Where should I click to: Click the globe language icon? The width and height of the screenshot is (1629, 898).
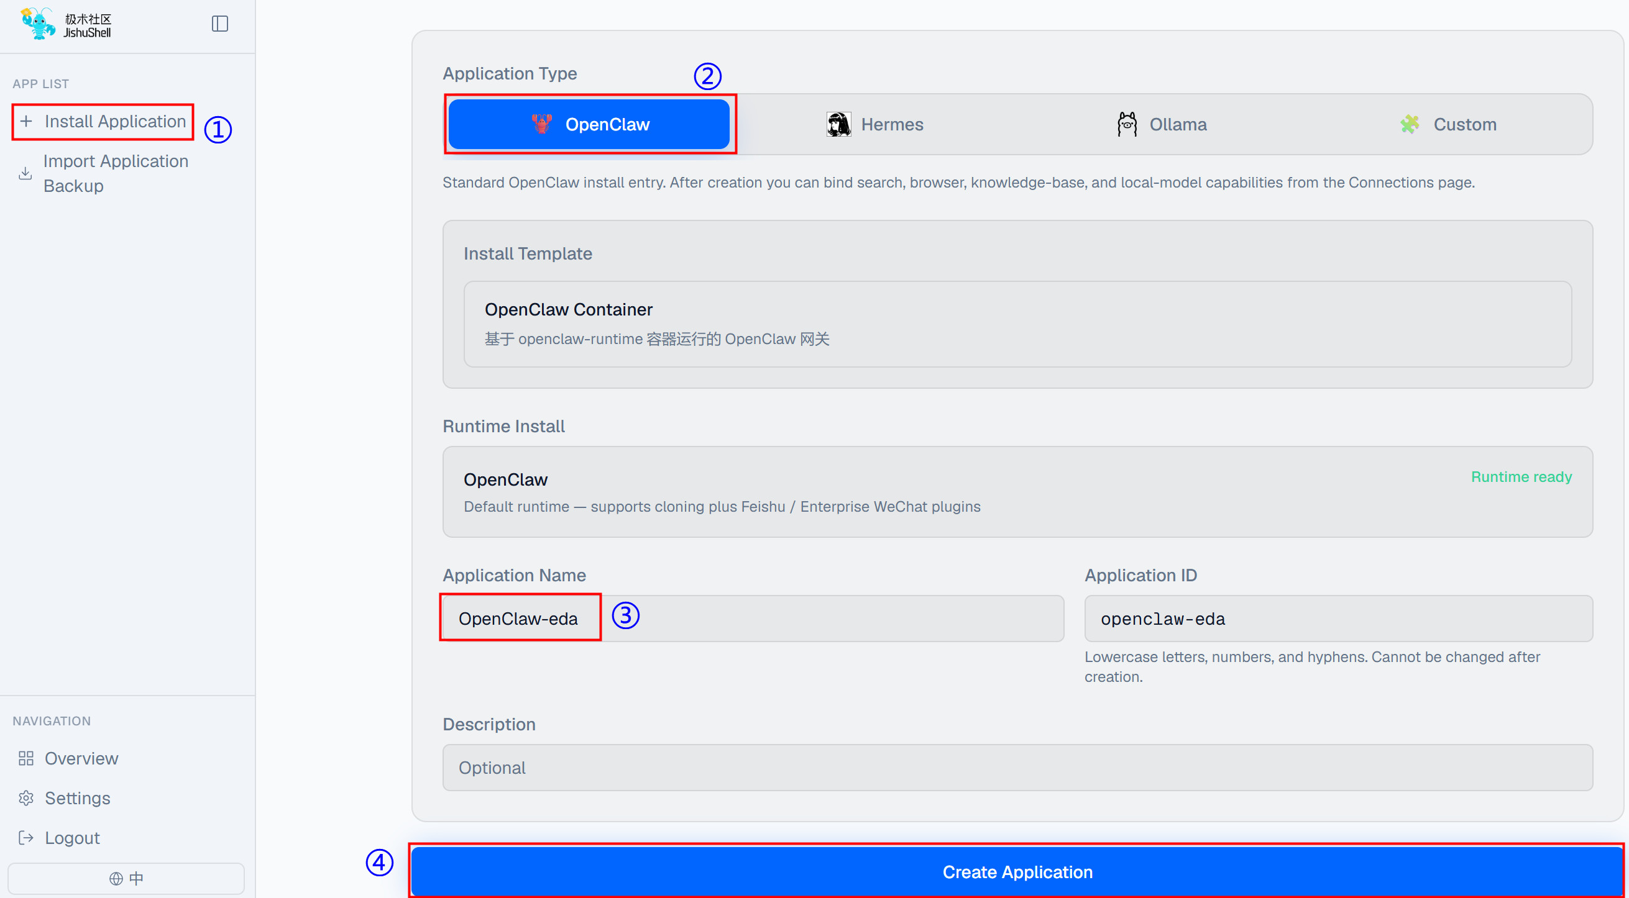116,878
